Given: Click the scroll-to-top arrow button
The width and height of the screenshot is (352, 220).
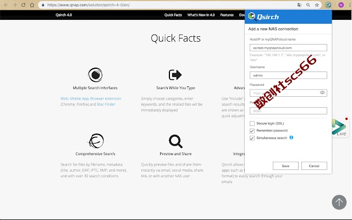Looking at the screenshot, I should point(339,202).
